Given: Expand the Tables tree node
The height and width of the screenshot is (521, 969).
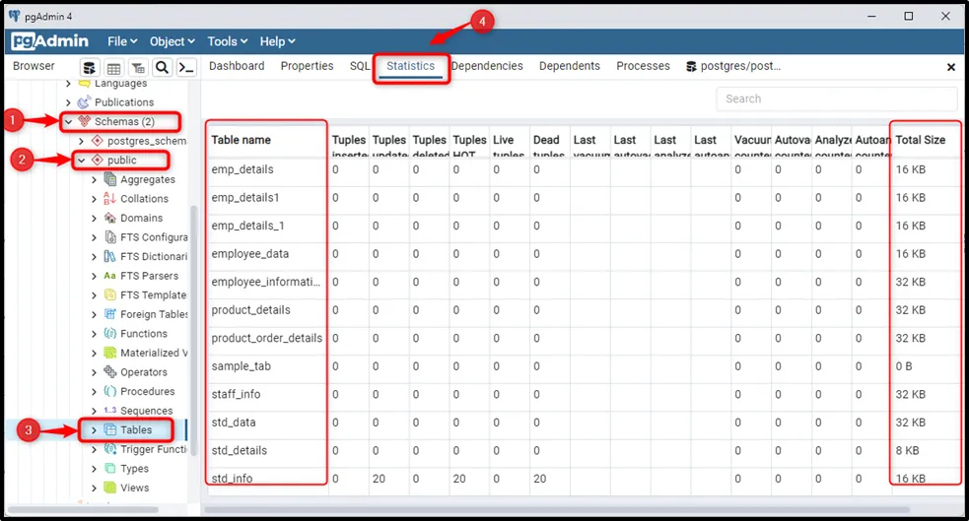Looking at the screenshot, I should tap(94, 430).
